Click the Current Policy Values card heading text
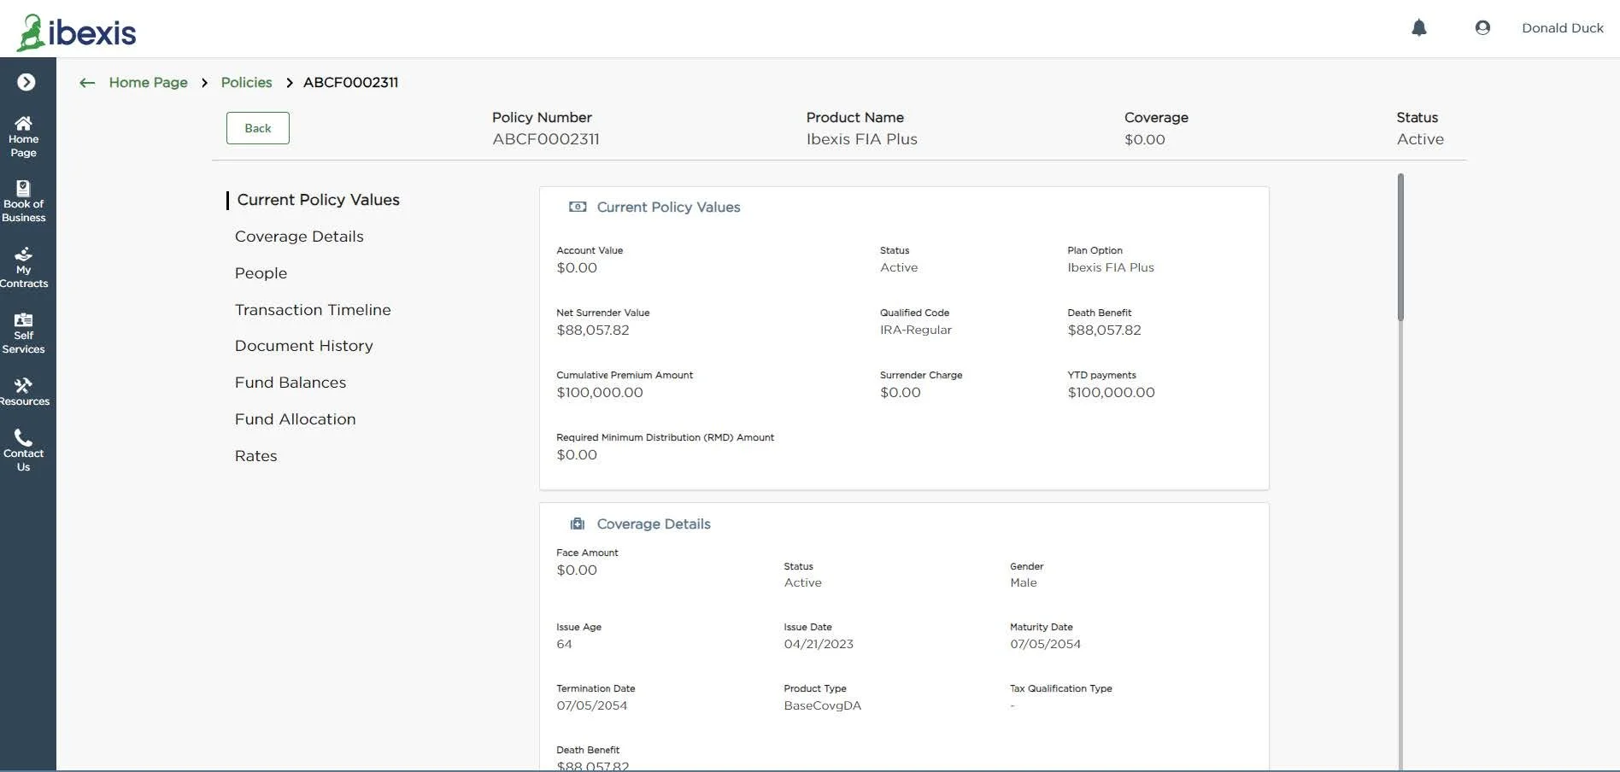 tap(668, 208)
